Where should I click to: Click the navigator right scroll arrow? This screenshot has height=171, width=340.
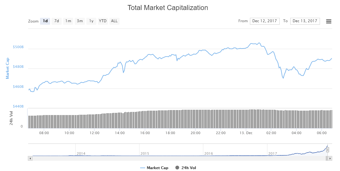pyautogui.click(x=330, y=158)
